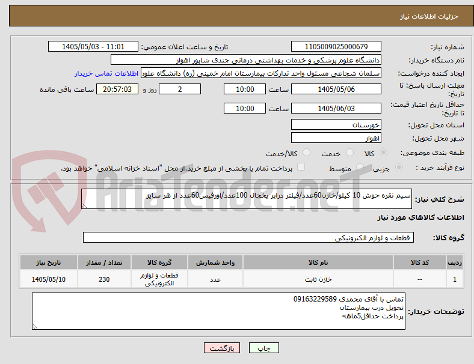Select the کالا/خدمت radio button
474x364 pixels.
tap(307, 153)
